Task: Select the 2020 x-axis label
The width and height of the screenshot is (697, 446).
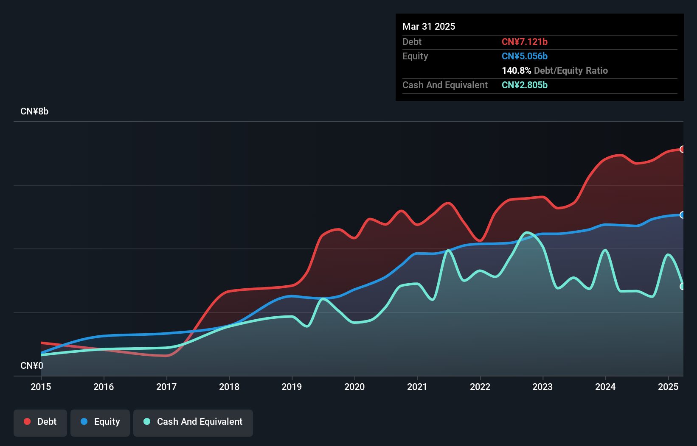Action: pos(354,387)
